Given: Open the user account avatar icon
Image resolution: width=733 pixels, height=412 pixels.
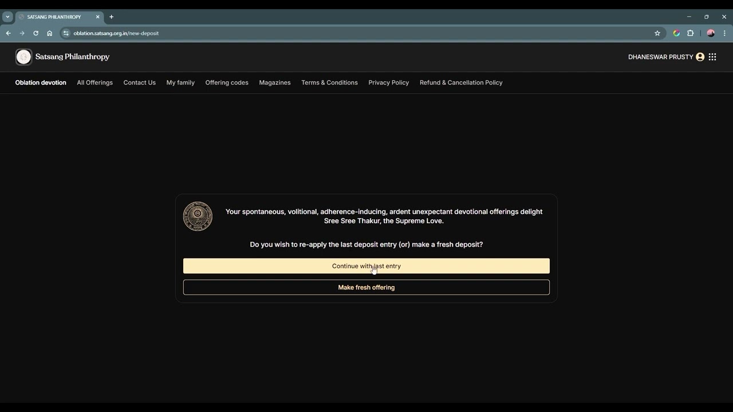Looking at the screenshot, I should (x=700, y=57).
